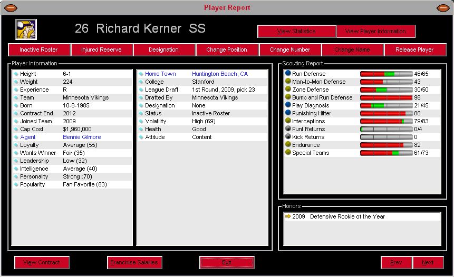The width and height of the screenshot is (454, 277).
Task: Click the Change Position button
Action: 227,50
